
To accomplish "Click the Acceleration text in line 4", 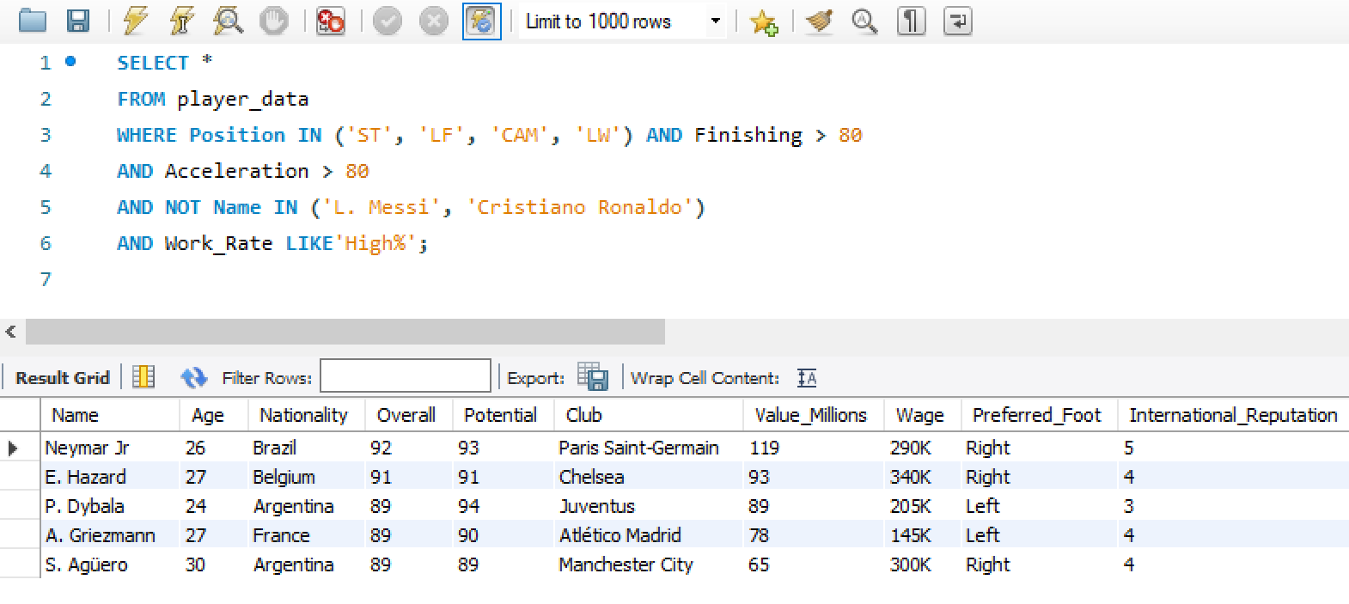I will pyautogui.click(x=236, y=171).
